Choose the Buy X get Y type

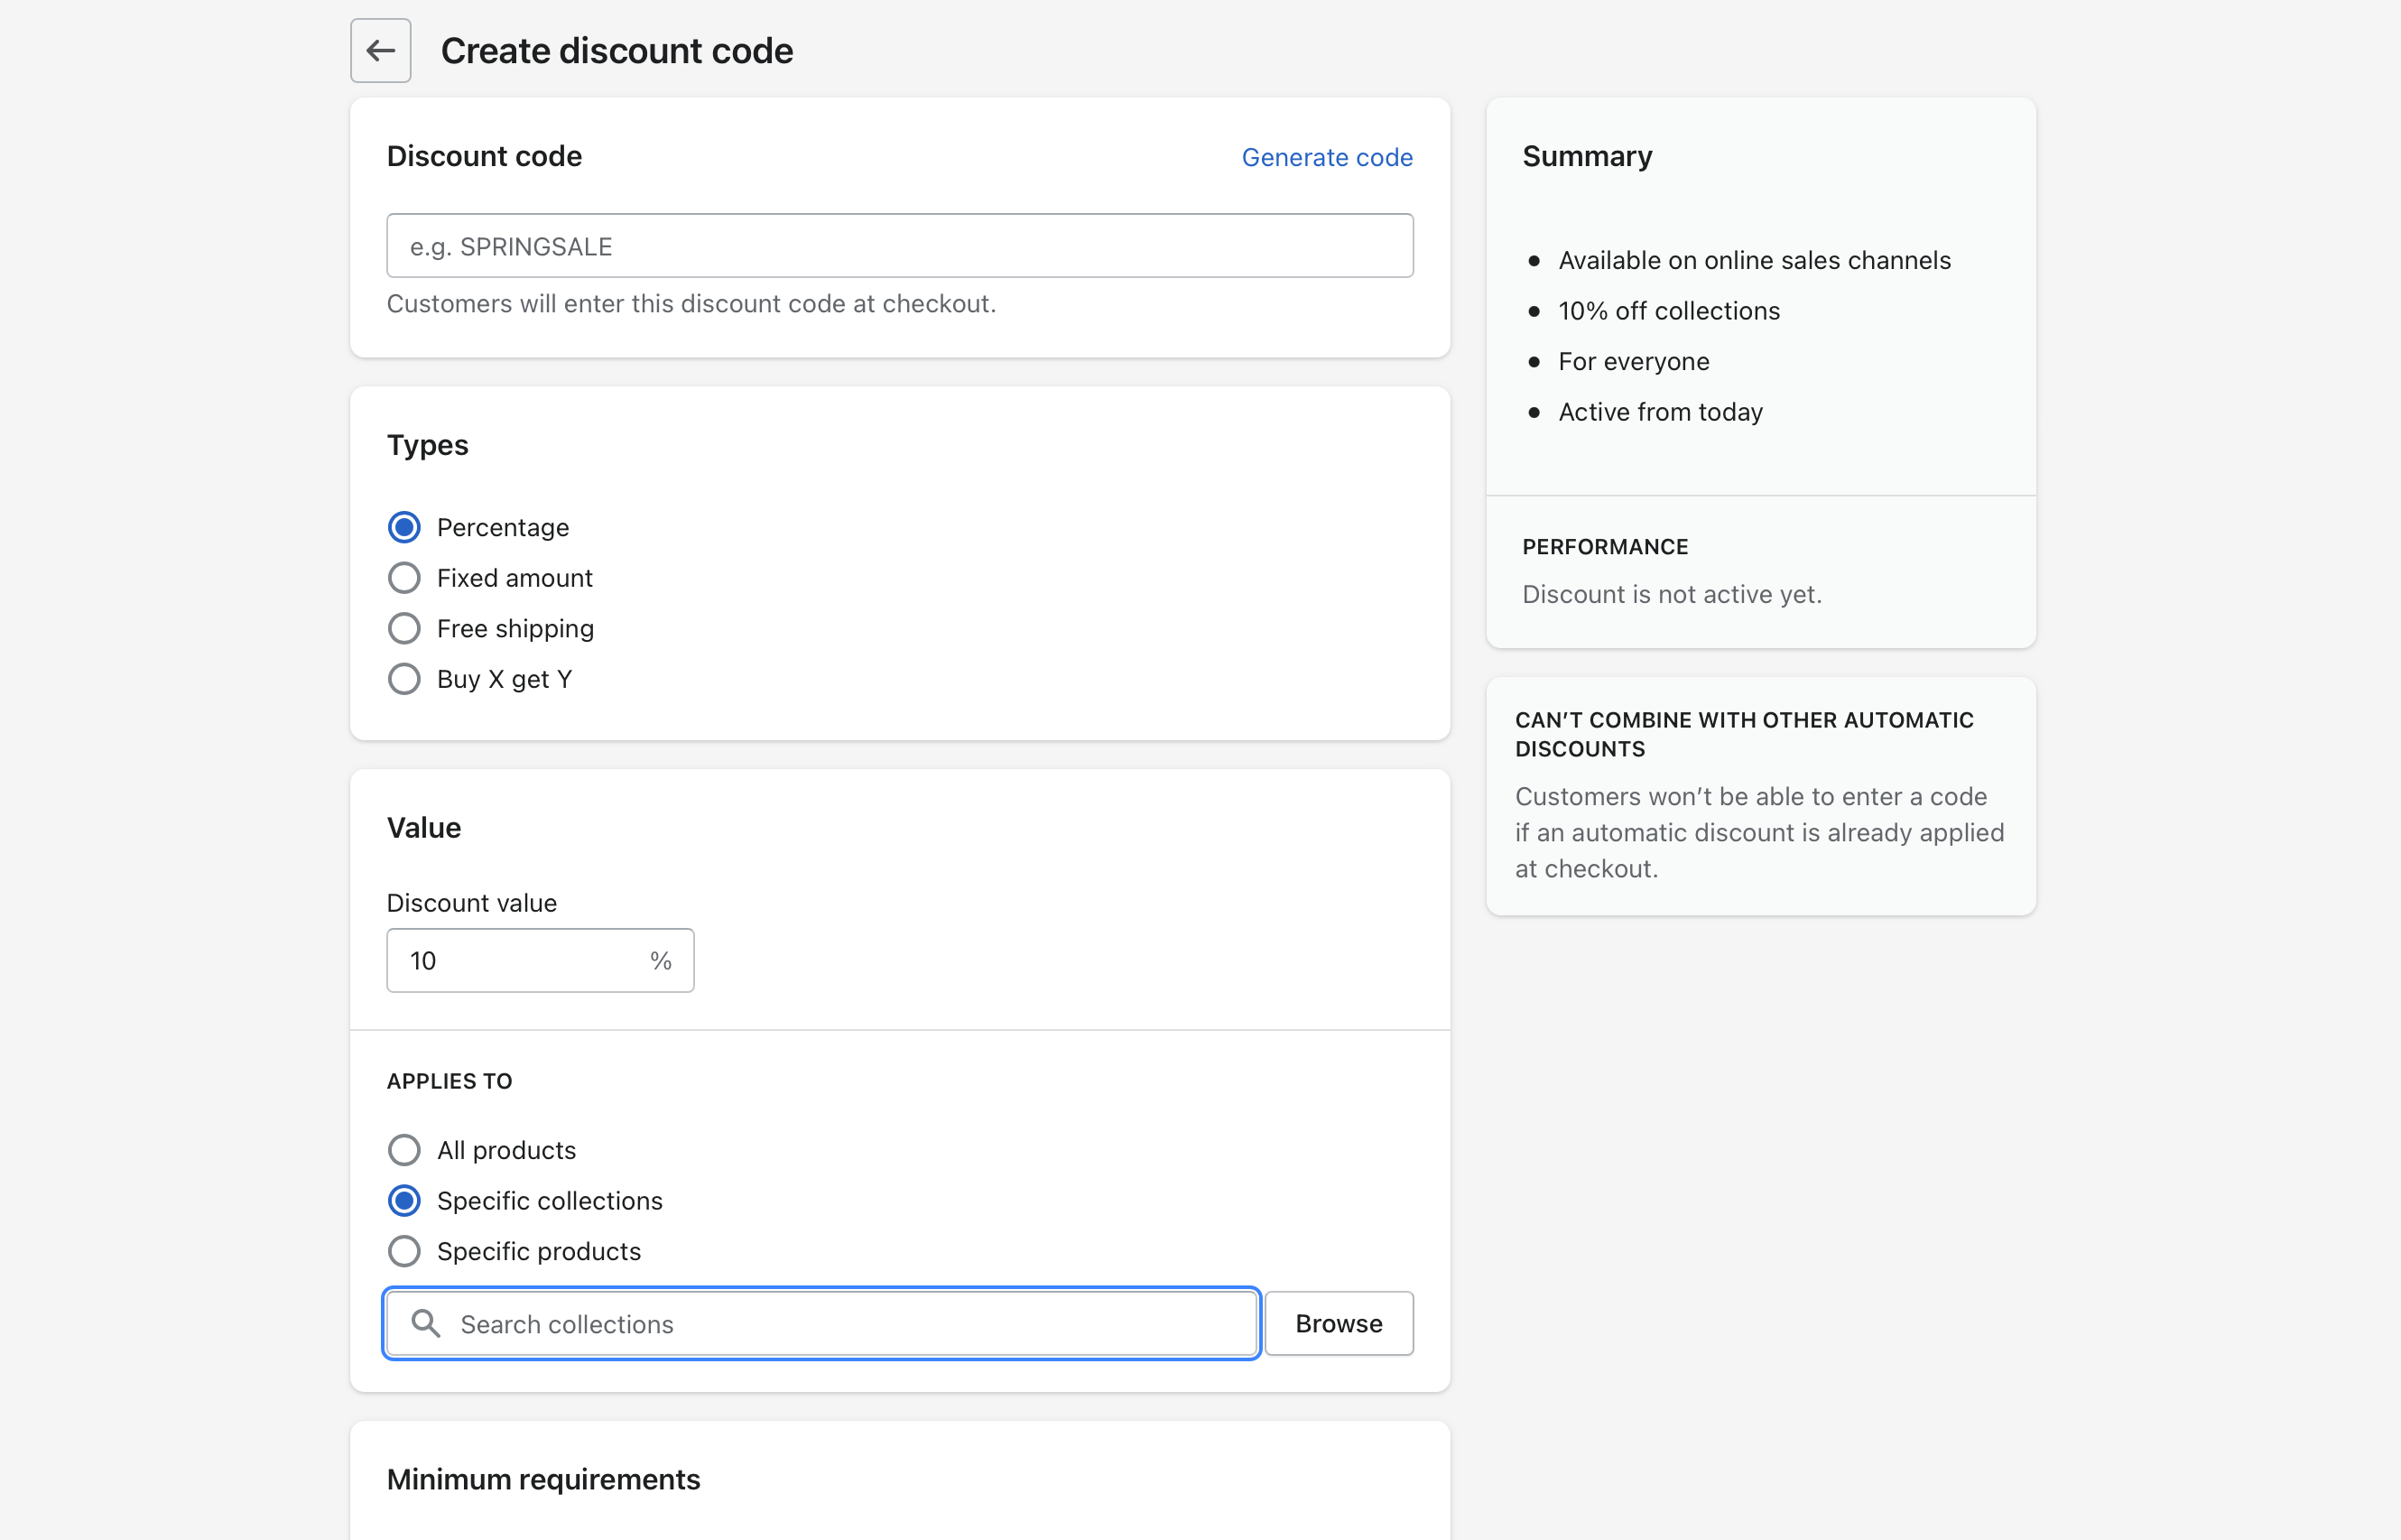404,679
